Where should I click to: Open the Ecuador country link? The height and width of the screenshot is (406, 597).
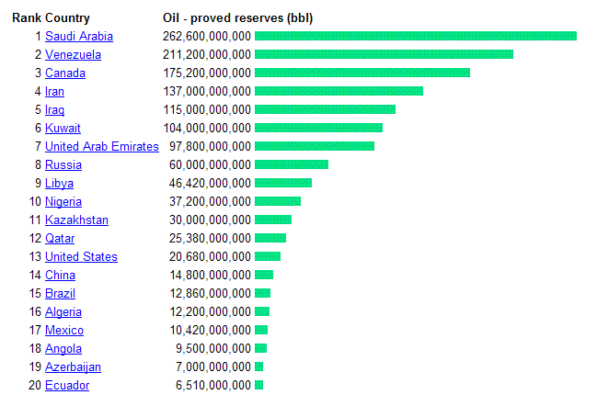67,386
